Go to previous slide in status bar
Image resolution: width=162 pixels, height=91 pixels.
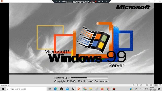coord(134,85)
